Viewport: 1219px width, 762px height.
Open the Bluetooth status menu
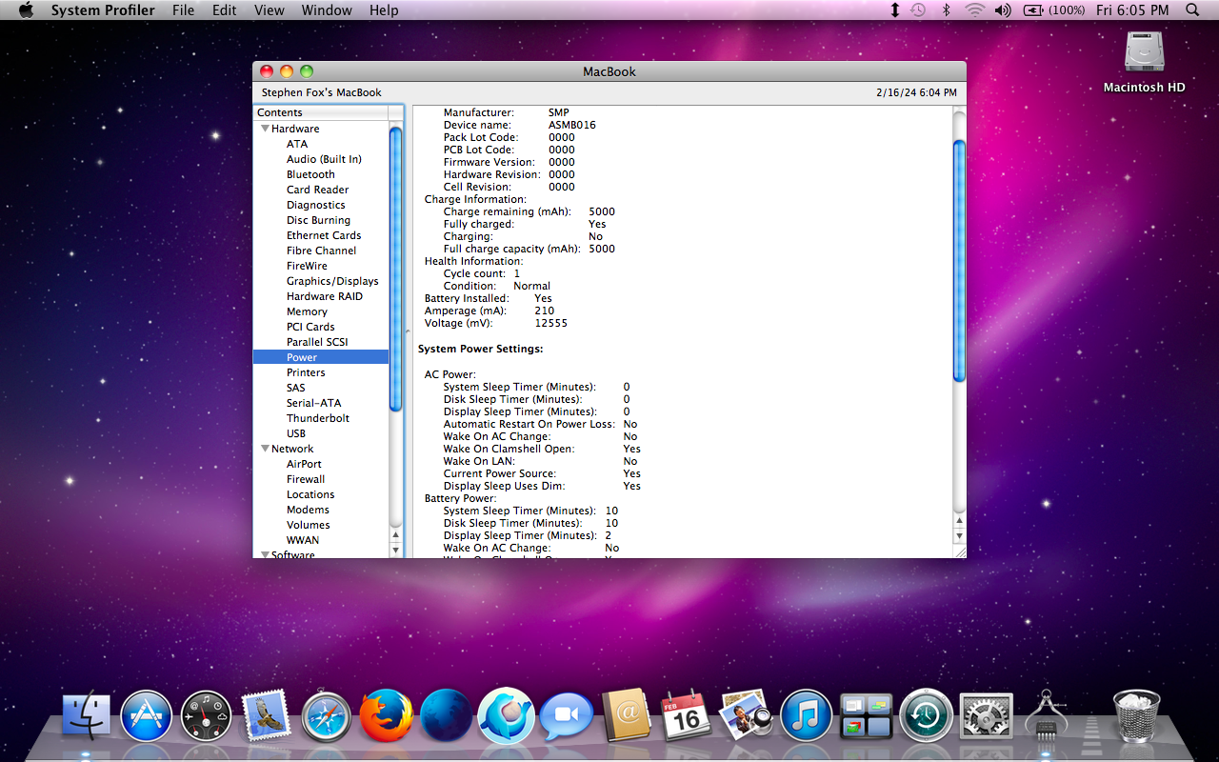click(x=946, y=10)
